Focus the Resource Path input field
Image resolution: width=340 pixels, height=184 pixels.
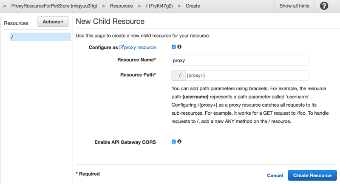point(246,75)
